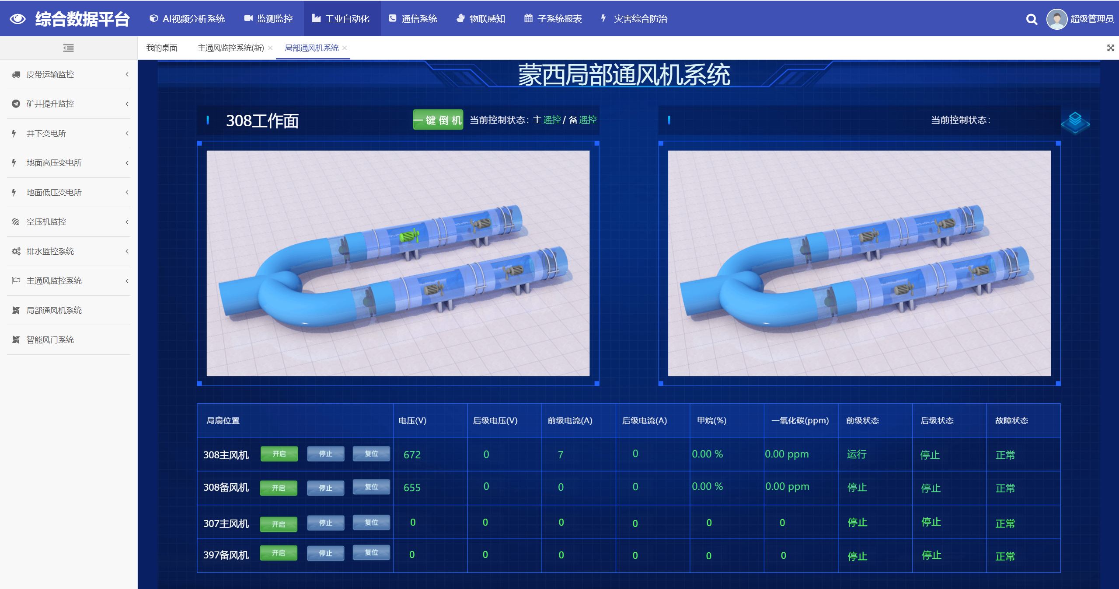Switch to the 我的桌面 tab
The image size is (1119, 589).
[x=162, y=48]
